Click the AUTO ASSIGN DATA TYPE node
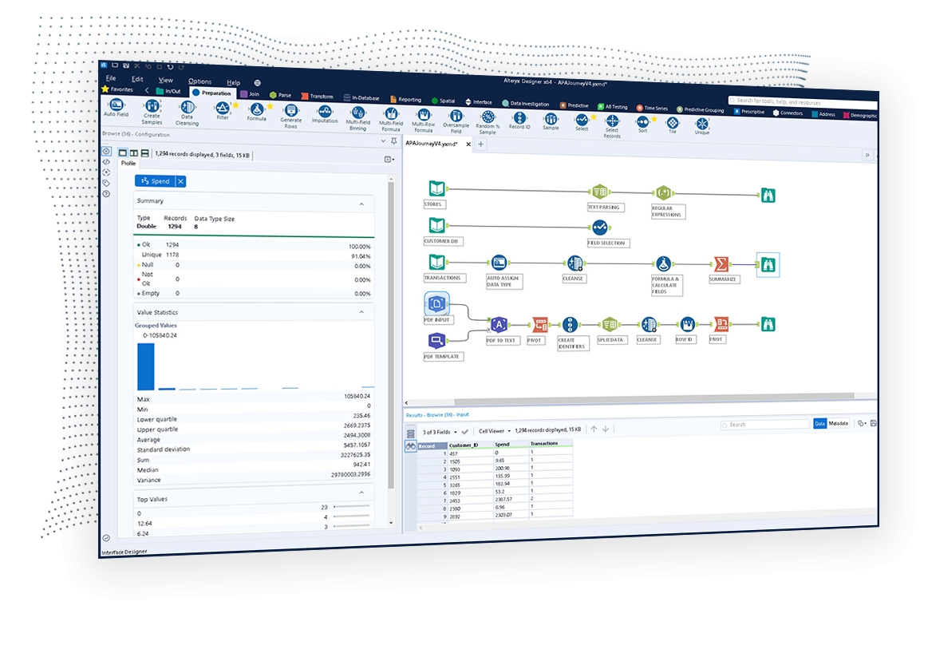This screenshot has width=928, height=653. [x=499, y=263]
